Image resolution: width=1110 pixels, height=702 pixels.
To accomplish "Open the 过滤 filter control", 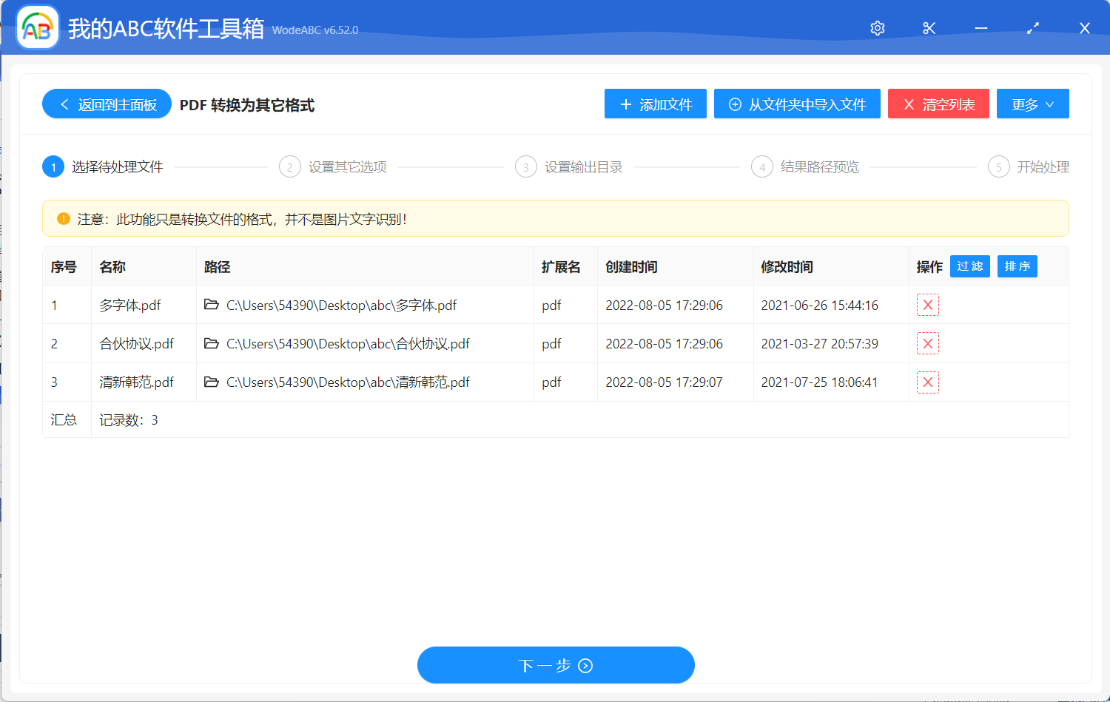I will pyautogui.click(x=969, y=266).
